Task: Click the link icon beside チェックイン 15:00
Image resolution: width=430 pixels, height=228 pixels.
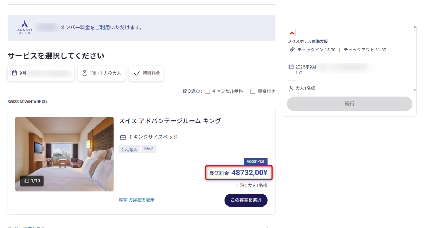Action: 292,50
